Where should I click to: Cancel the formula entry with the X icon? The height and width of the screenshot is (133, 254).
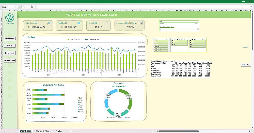[x=24, y=7]
